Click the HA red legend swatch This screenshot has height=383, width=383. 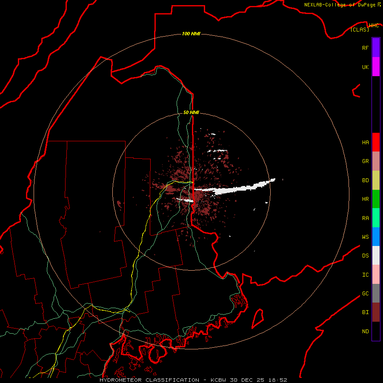(x=376, y=142)
